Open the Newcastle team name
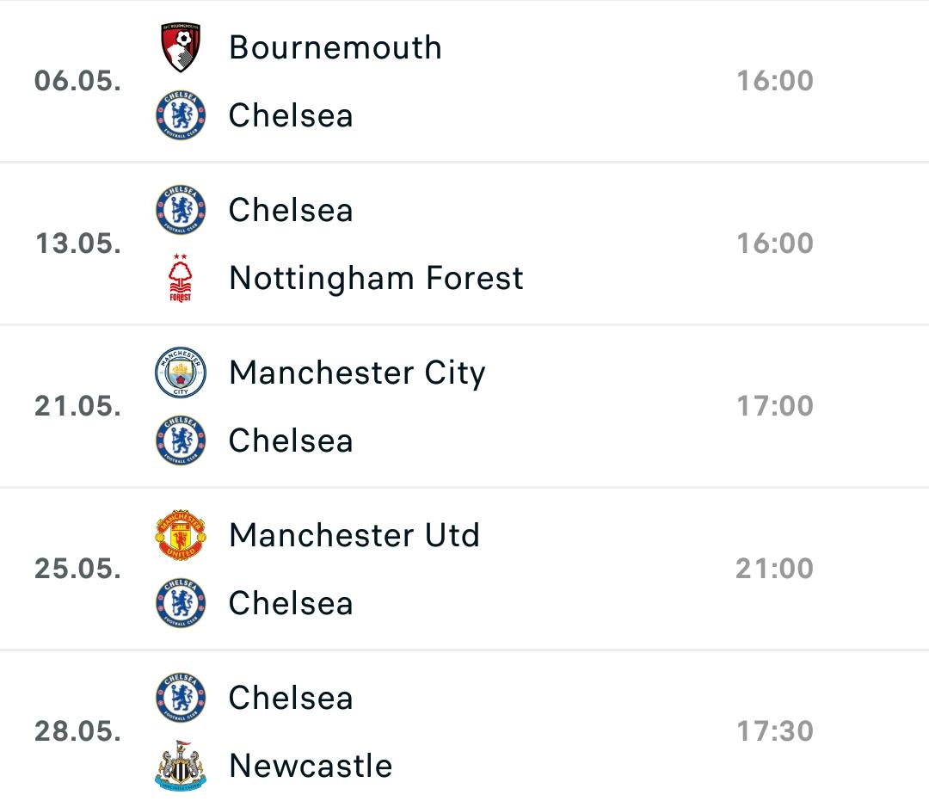 (x=311, y=766)
